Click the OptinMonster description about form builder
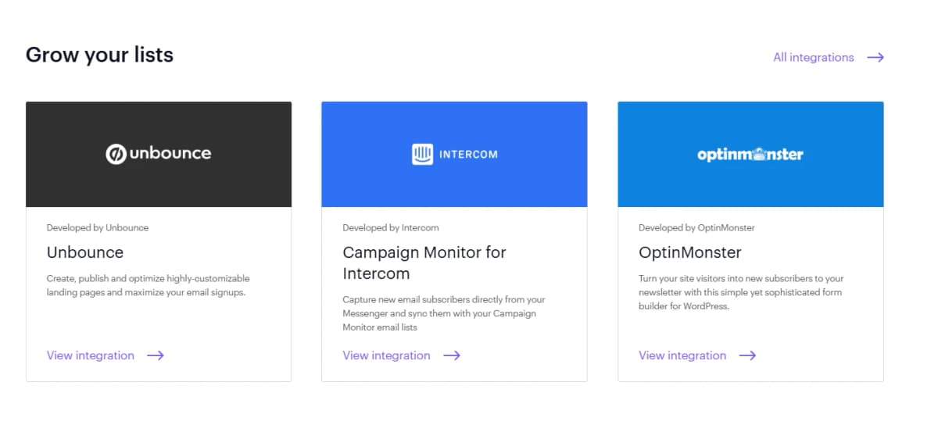Viewport: 938px width, 432px height. (741, 292)
